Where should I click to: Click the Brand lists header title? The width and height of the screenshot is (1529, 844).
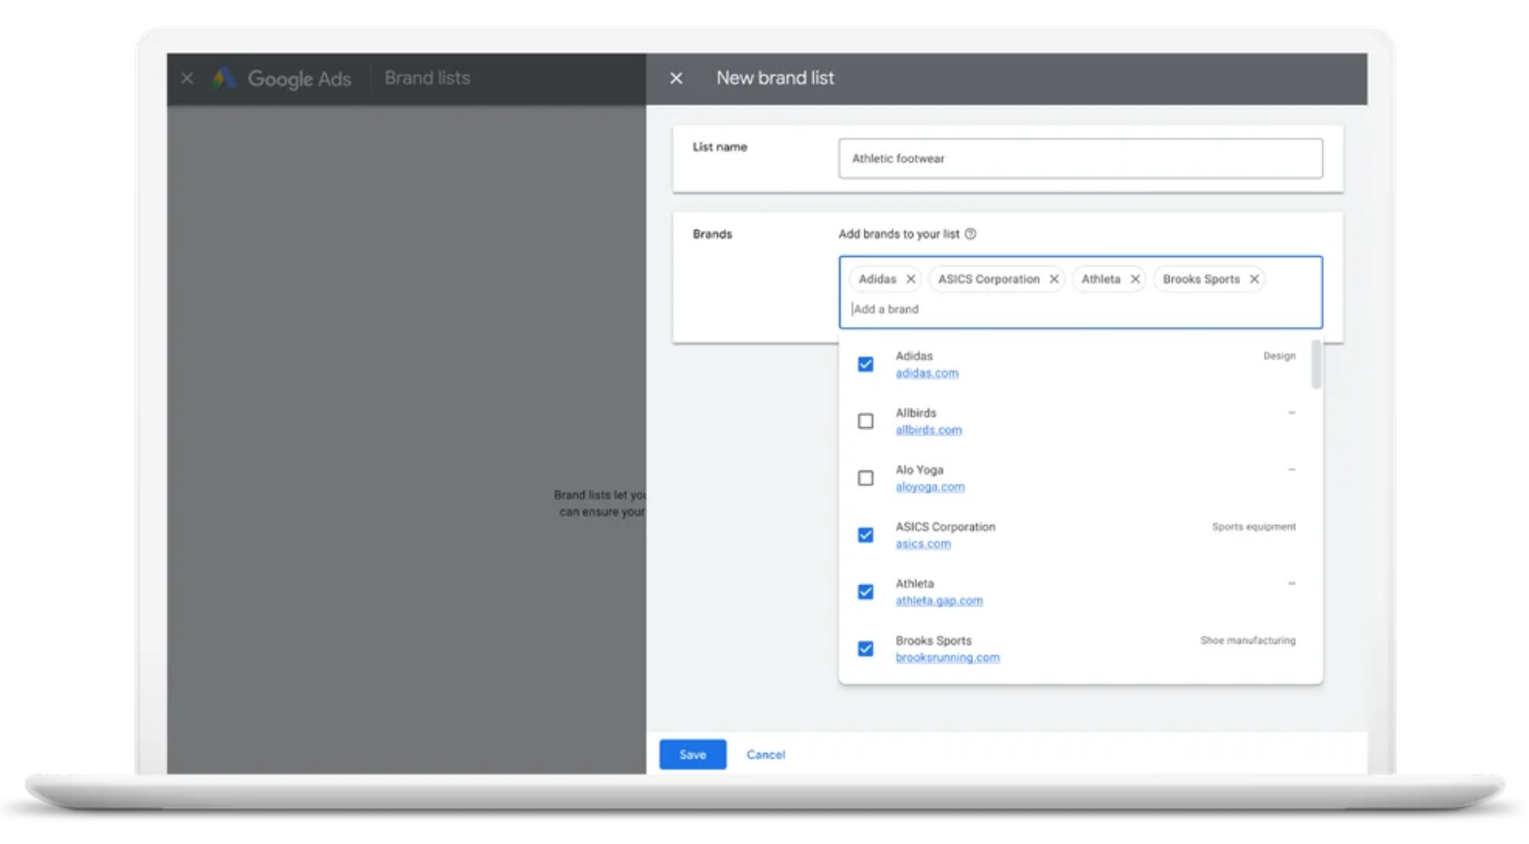pyautogui.click(x=427, y=79)
